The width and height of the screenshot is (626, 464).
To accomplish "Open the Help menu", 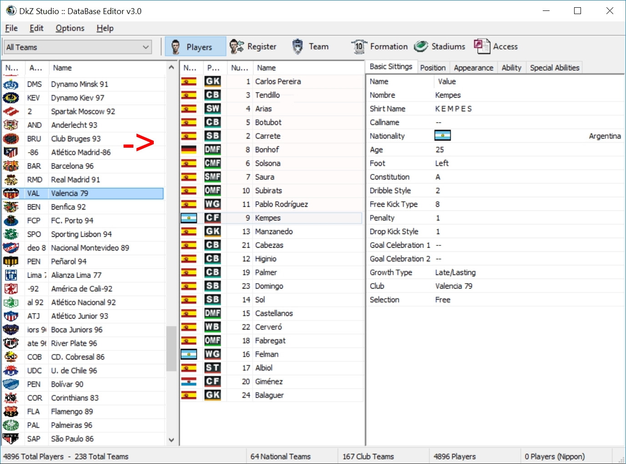I will 105,28.
